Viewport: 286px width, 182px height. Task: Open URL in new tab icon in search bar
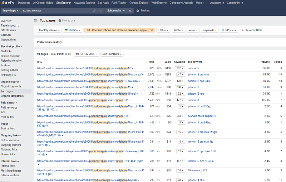(94, 11)
